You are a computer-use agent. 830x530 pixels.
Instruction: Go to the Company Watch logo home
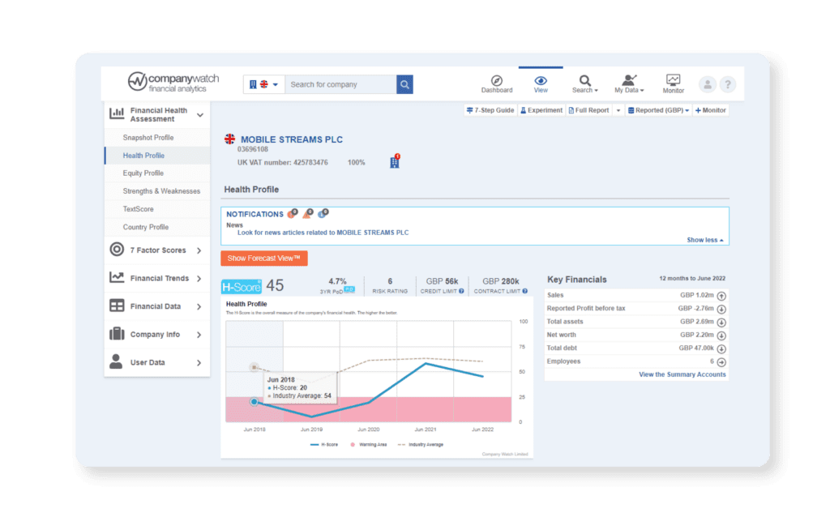tap(173, 82)
